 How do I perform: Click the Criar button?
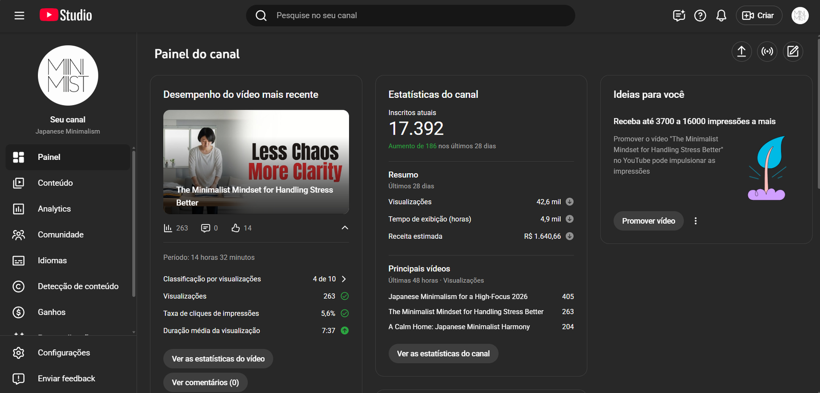(x=758, y=15)
